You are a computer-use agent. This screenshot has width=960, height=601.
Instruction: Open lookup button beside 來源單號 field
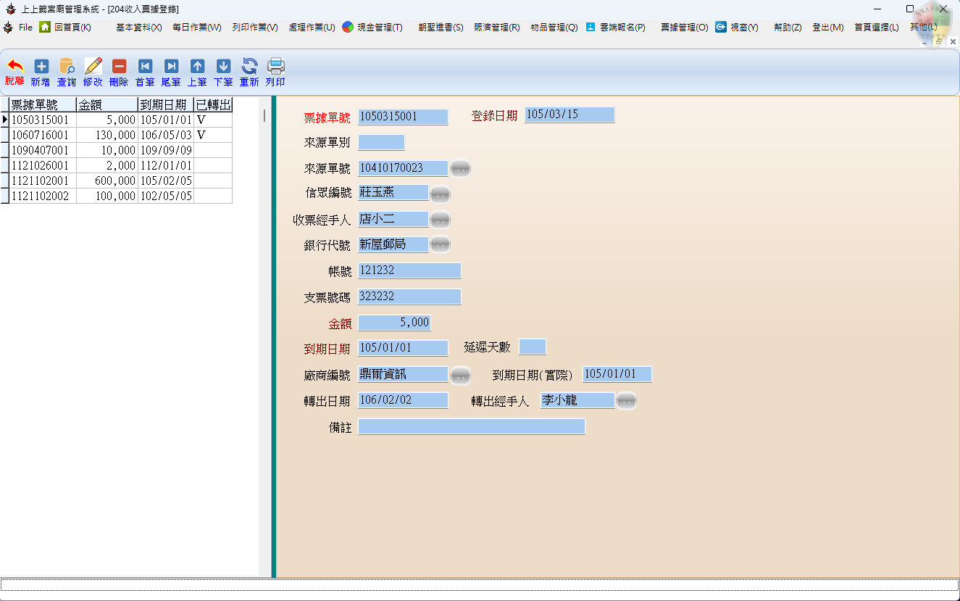click(x=460, y=169)
